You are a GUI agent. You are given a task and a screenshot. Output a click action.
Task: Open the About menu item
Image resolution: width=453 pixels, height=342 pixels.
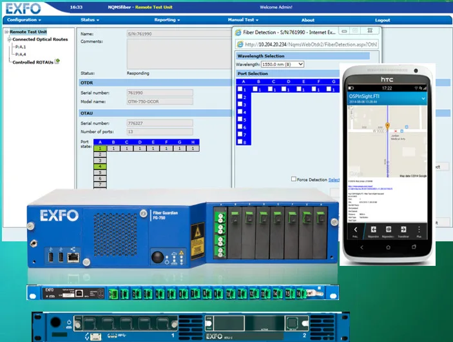point(307,20)
